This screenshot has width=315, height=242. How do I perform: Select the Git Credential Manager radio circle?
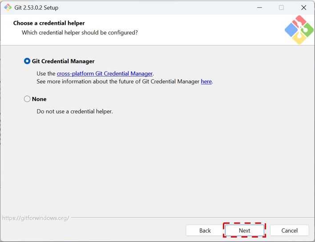[x=27, y=61]
